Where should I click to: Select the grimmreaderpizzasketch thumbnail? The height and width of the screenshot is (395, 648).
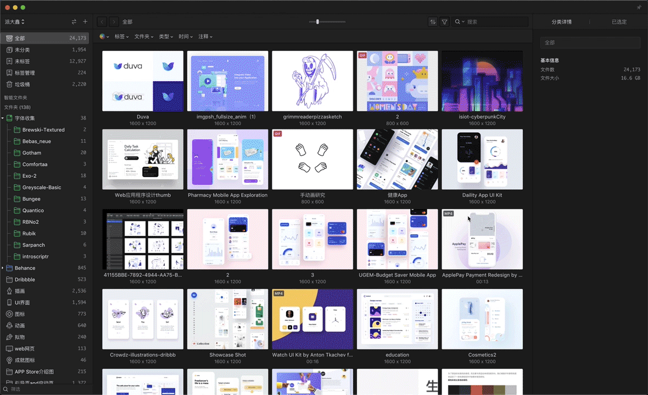312,81
